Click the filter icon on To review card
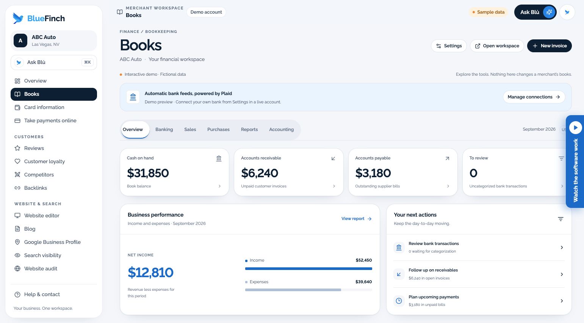The height and width of the screenshot is (323, 584). 561,158
